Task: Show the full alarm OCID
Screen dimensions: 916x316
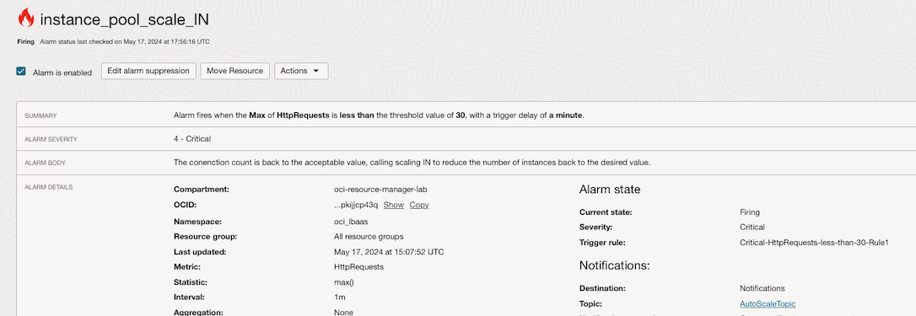Action: pyautogui.click(x=393, y=205)
